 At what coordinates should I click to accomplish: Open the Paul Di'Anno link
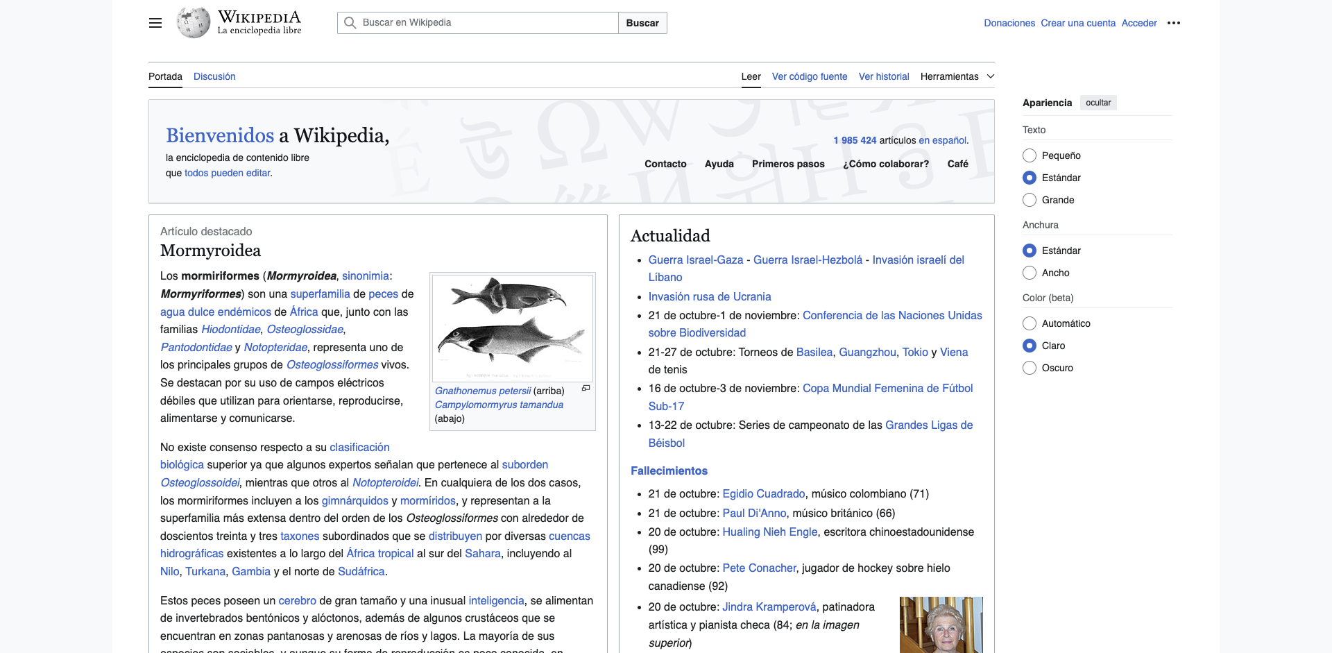(x=755, y=513)
